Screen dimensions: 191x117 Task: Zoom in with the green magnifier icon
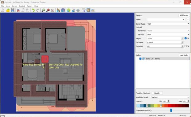click(43, 10)
